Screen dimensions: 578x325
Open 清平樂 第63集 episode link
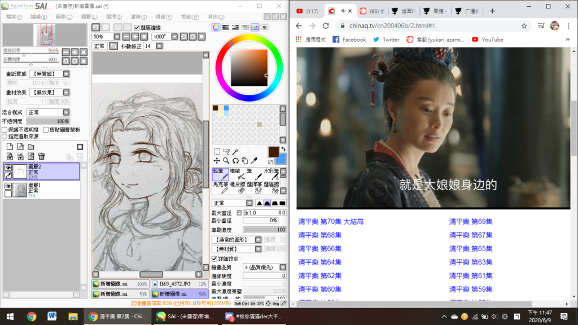(471, 262)
